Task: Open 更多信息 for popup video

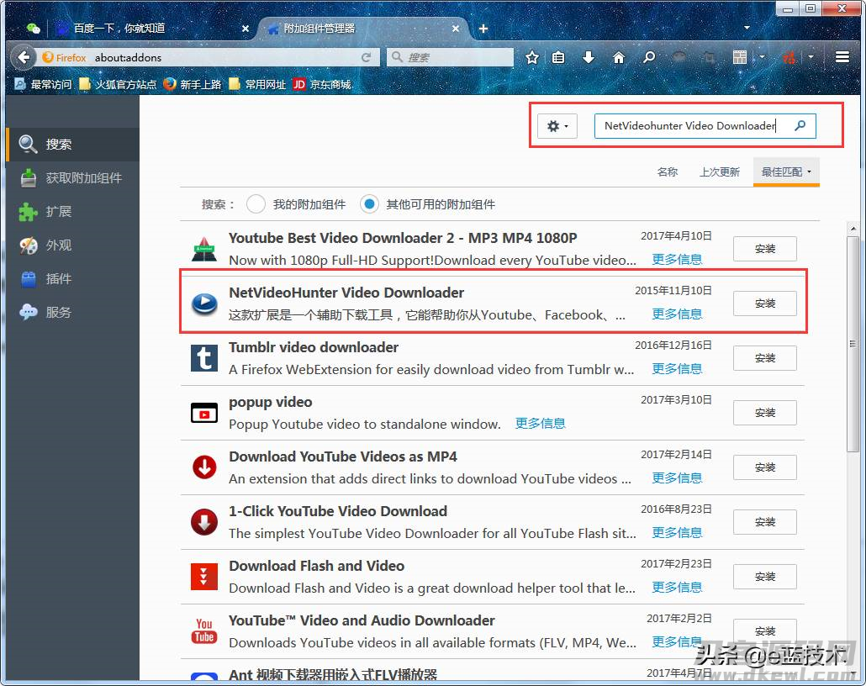Action: [540, 424]
